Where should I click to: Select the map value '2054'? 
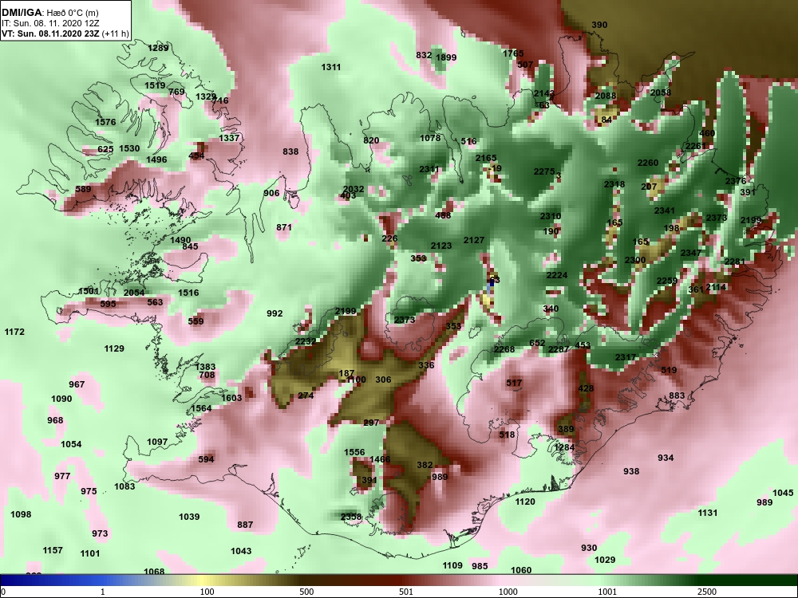[134, 293]
